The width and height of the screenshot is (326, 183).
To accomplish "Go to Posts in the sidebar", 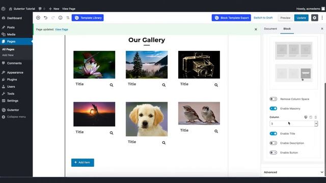I will [11, 27].
